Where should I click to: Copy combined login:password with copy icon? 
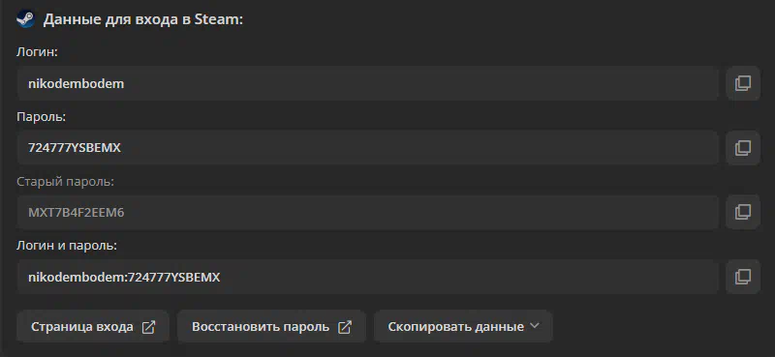743,277
